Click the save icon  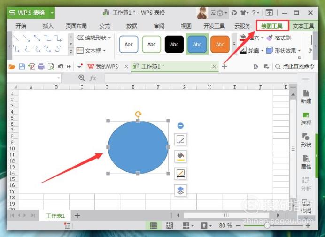point(22,67)
